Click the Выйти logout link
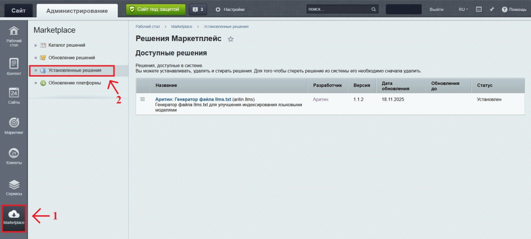The image size is (531, 239). (436, 9)
